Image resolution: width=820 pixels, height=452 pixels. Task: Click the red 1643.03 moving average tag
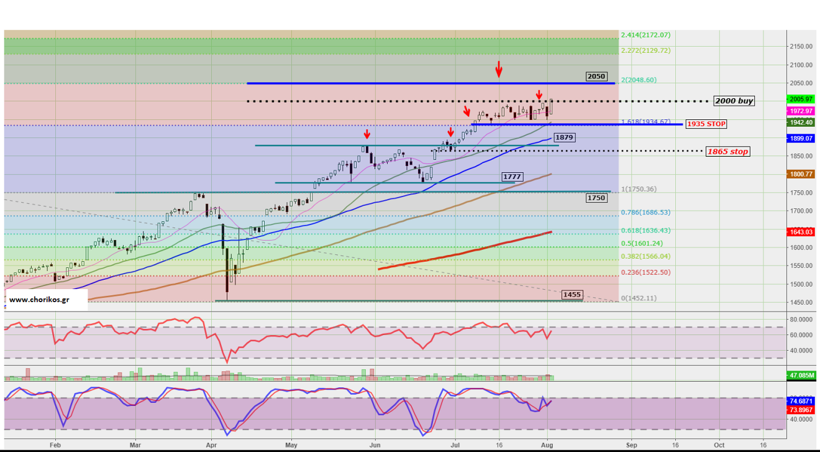[x=799, y=232]
